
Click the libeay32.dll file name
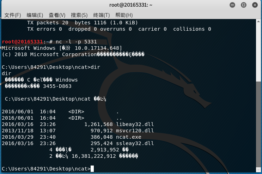(135, 124)
